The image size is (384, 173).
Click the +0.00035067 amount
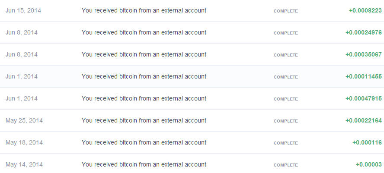363,54
